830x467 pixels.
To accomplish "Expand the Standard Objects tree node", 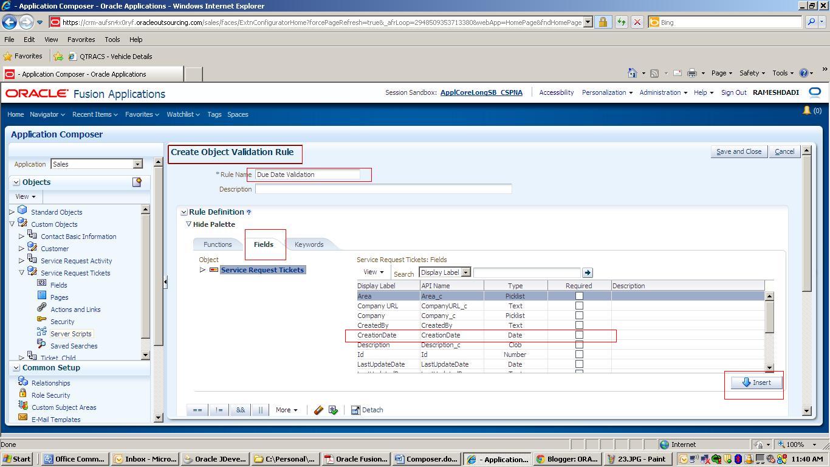I will point(12,212).
